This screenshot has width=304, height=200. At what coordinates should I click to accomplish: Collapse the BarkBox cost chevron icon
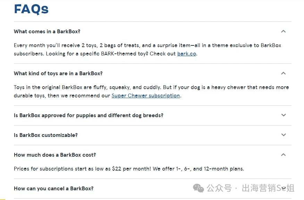pos(283,155)
